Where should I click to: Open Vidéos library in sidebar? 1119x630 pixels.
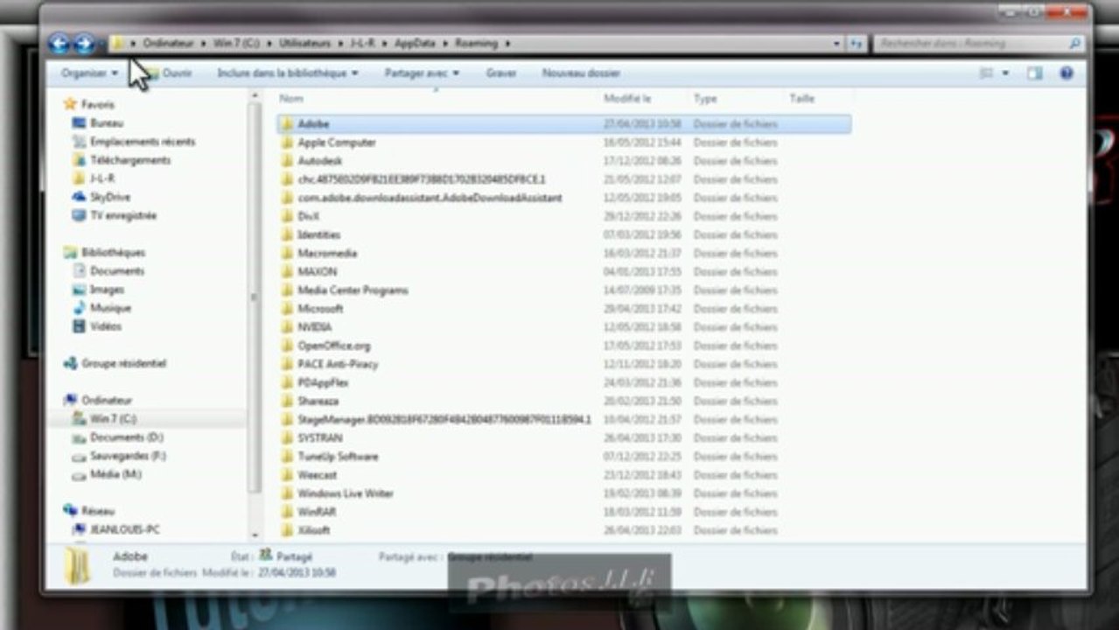point(106,326)
